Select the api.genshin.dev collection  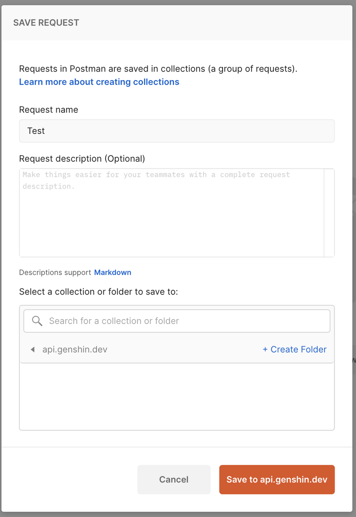click(75, 350)
